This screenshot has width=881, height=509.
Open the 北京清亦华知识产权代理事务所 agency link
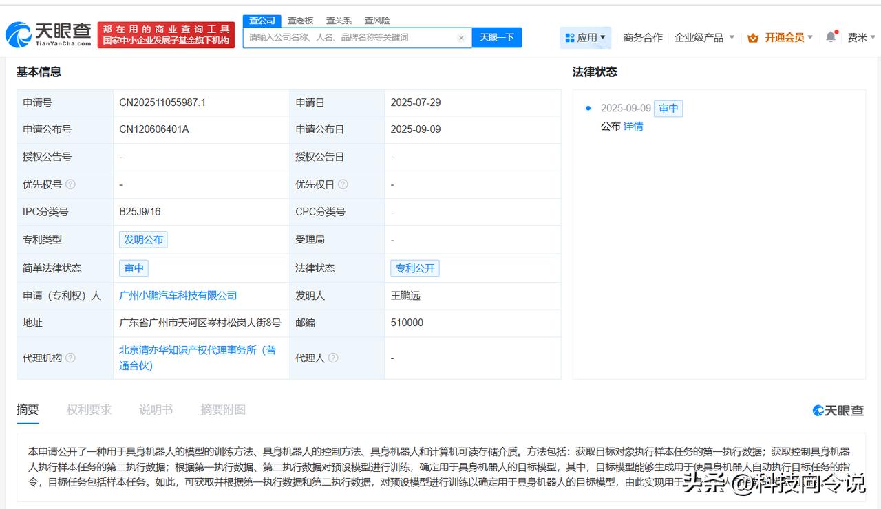click(198, 358)
